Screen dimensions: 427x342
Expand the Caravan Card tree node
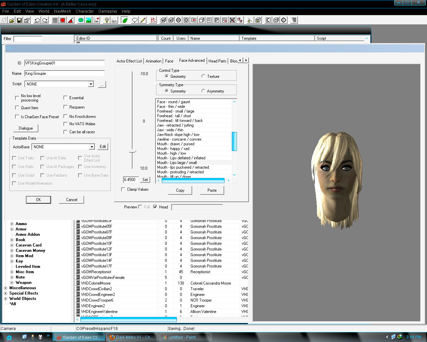point(12,245)
